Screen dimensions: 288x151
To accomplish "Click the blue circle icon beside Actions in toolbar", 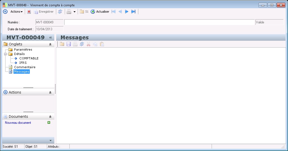I will [x=5, y=12].
